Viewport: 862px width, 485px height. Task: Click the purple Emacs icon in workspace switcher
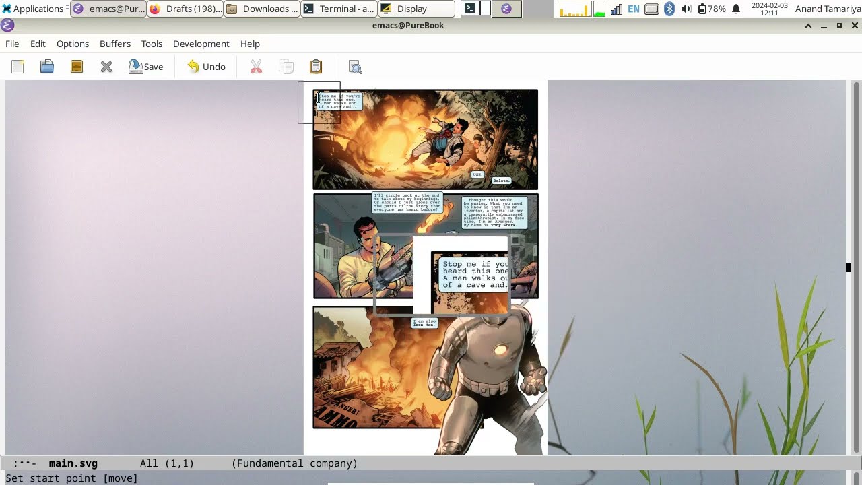tap(506, 9)
